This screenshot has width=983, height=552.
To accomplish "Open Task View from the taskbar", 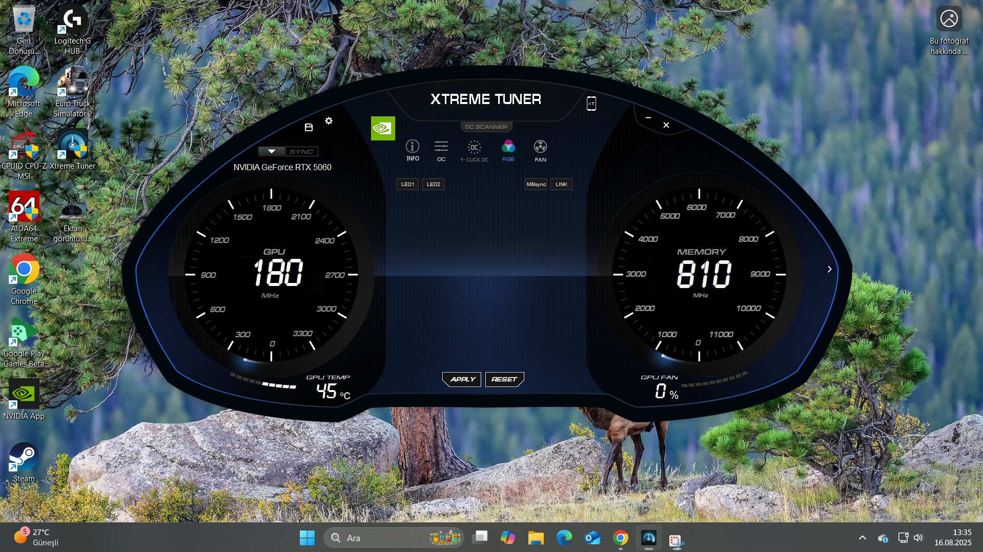I will click(480, 538).
